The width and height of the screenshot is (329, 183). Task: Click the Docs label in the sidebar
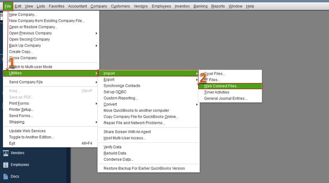tap(15, 176)
